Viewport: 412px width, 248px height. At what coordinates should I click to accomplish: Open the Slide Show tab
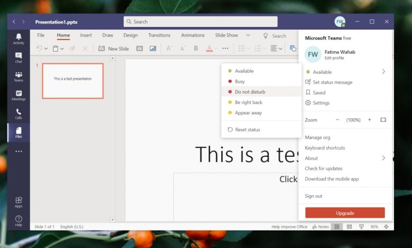click(227, 35)
